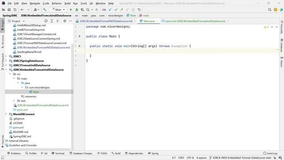Change line separator CRLF

(181, 158)
